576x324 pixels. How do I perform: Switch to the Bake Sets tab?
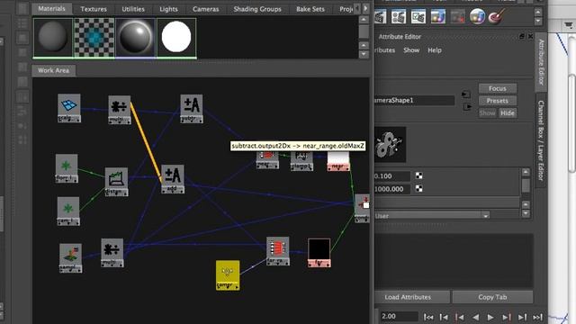310,9
